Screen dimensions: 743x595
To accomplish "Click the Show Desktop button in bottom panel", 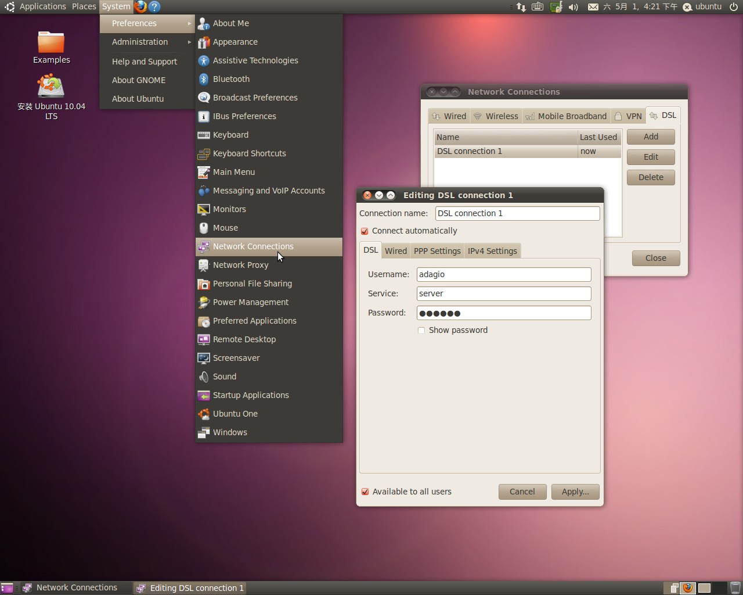I will click(7, 588).
